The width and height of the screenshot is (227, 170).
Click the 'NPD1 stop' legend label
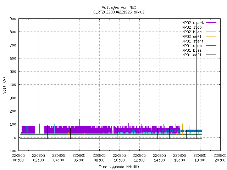(192, 46)
